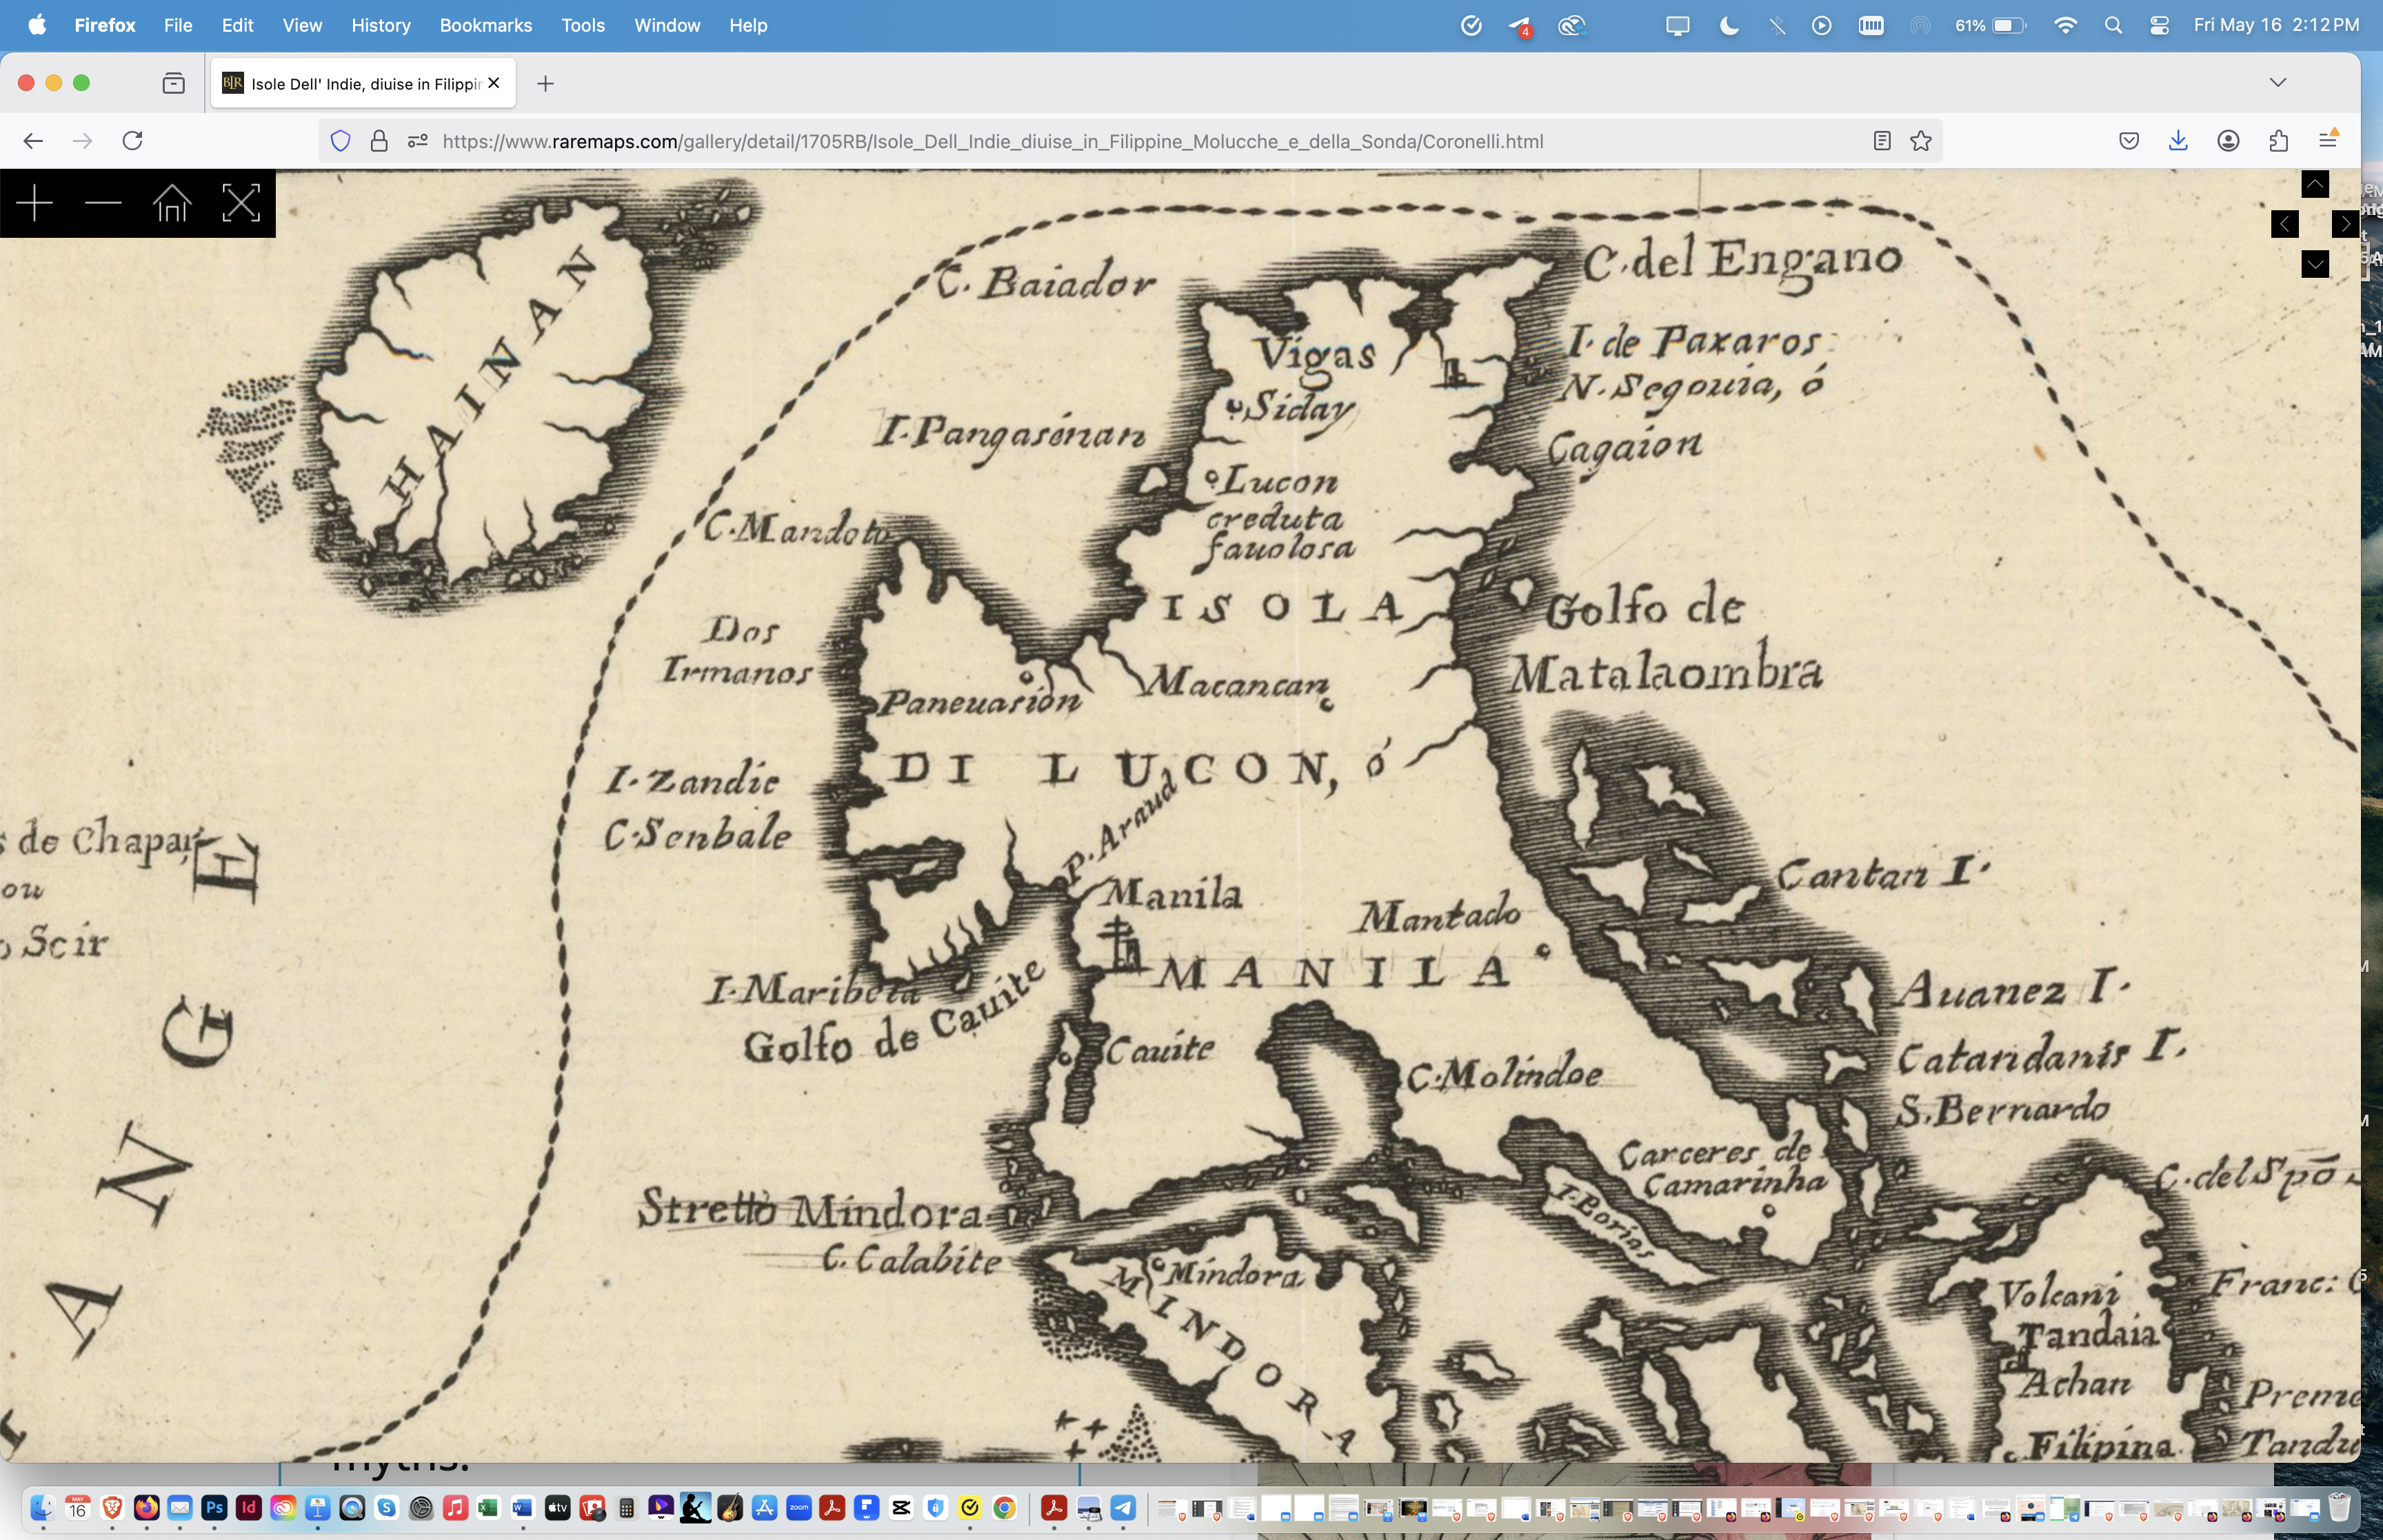Open site permissions icon in the address bar
The width and height of the screenshot is (2383, 1540).
[x=418, y=141]
